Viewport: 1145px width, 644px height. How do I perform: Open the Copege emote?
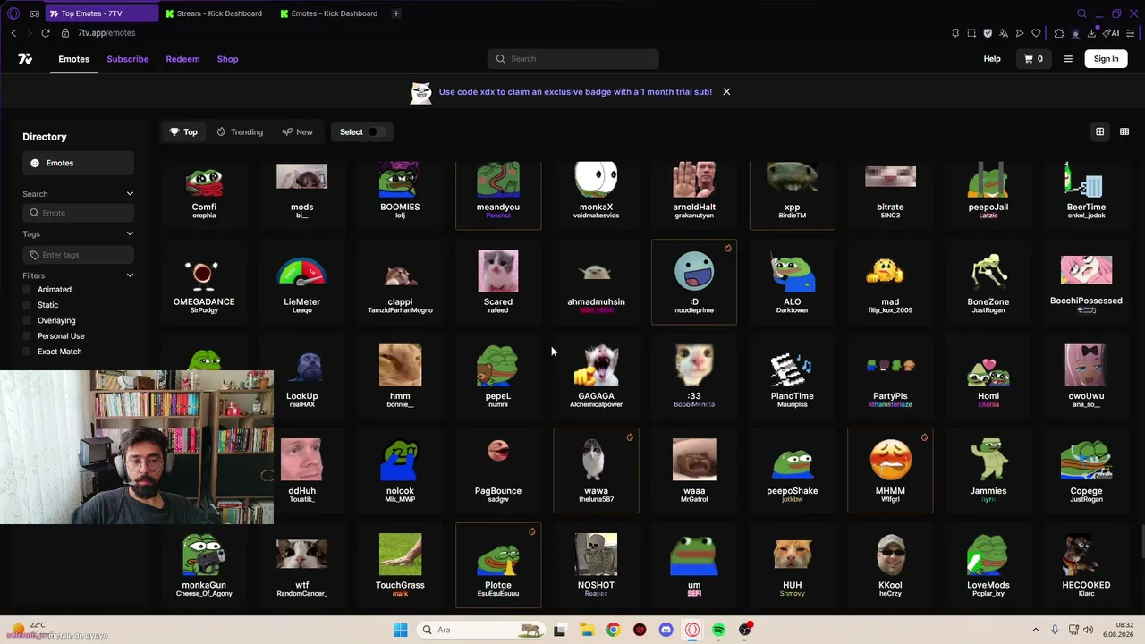(1086, 470)
